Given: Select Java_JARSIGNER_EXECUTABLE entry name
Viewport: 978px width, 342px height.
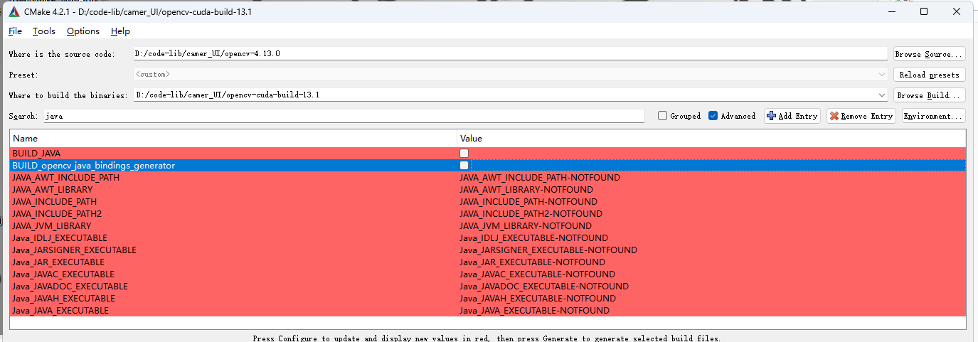Looking at the screenshot, I should (74, 250).
